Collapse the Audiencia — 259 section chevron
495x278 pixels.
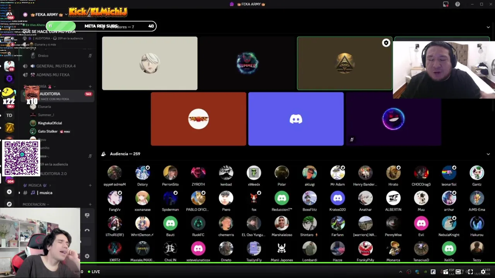tap(488, 154)
